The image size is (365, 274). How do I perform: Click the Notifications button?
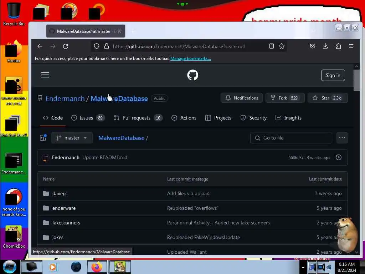click(242, 98)
